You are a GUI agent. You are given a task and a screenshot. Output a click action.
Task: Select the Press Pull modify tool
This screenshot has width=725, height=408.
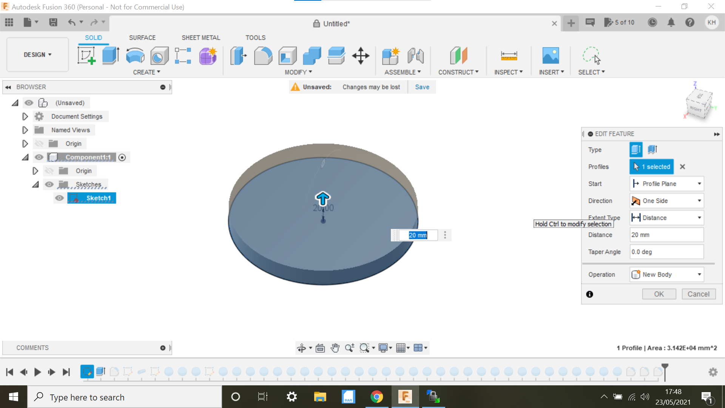(238, 56)
